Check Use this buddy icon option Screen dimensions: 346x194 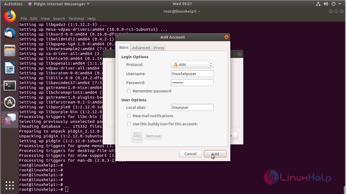129,124
